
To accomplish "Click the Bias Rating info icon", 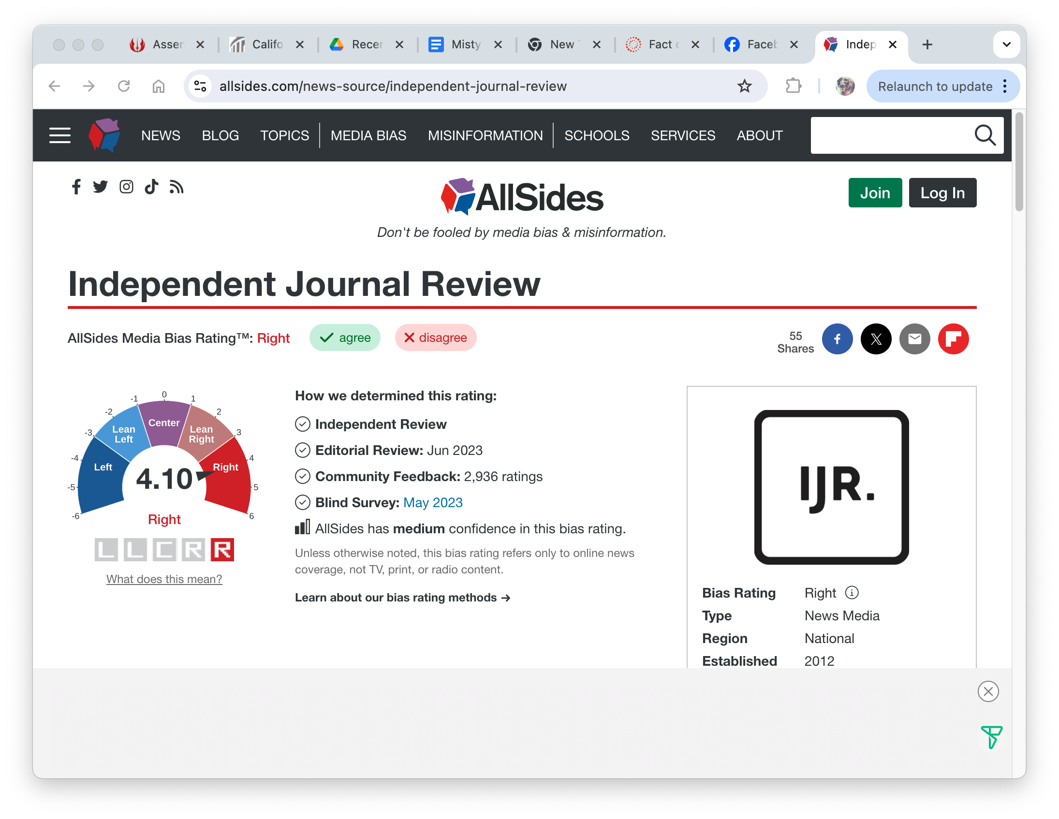I will coord(852,593).
